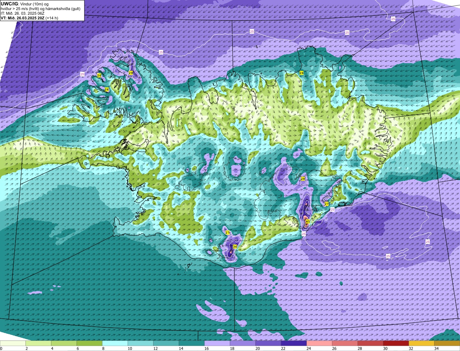Pick the light cyan swatch between 8 and 10
The image size is (460, 351).
[x=115, y=343]
